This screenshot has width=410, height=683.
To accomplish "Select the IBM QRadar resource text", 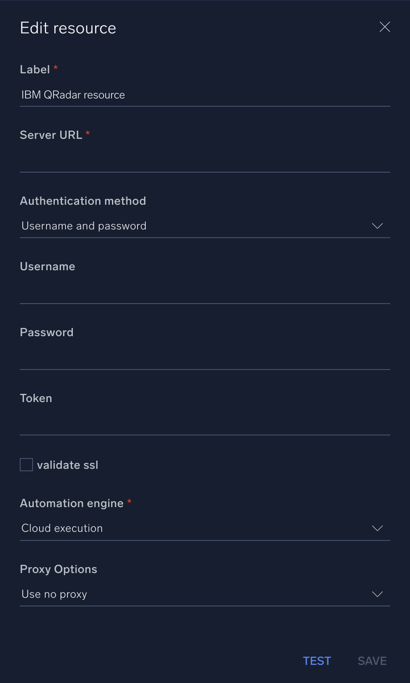I will coord(73,95).
